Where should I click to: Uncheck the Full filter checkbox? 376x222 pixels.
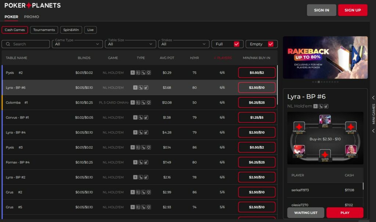pyautogui.click(x=236, y=44)
